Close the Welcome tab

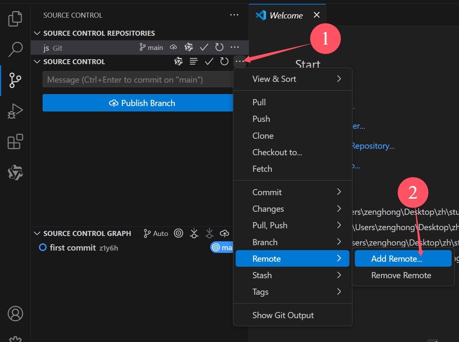[x=317, y=15]
